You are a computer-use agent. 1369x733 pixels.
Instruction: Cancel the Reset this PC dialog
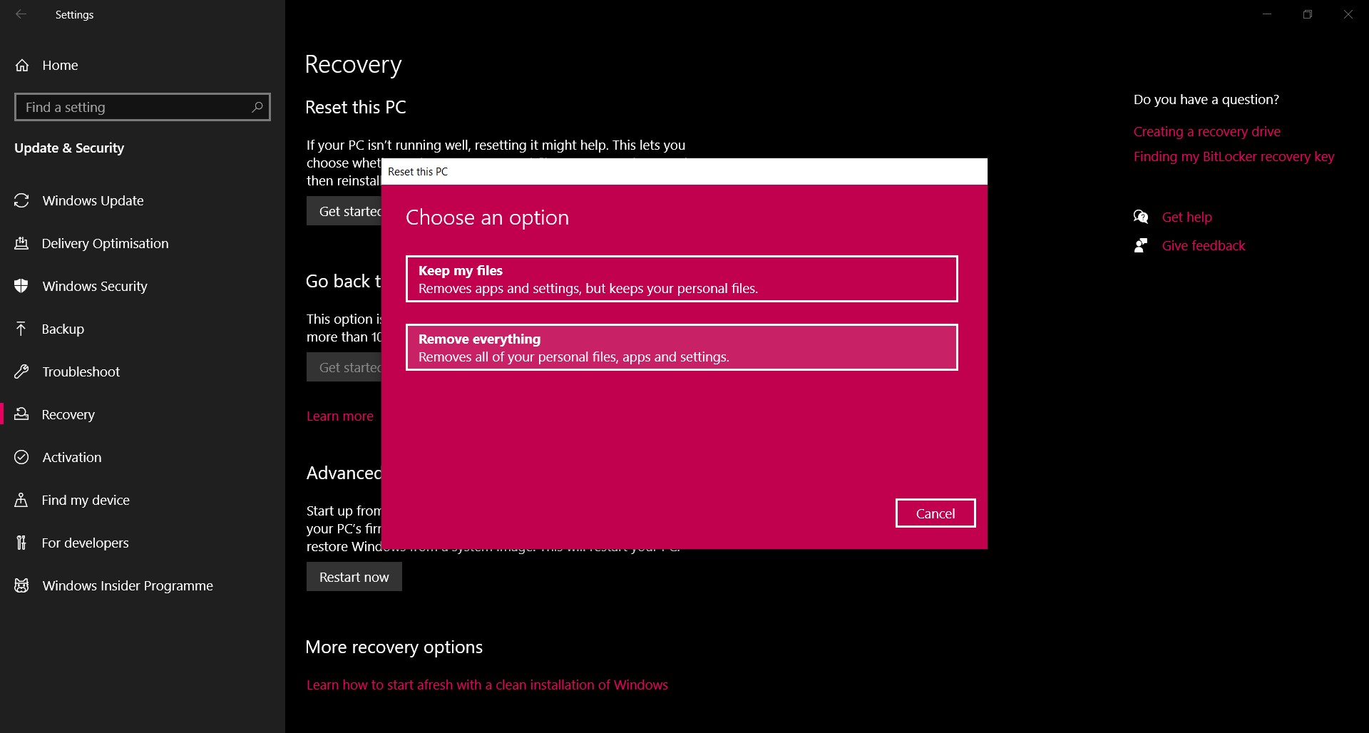click(935, 513)
